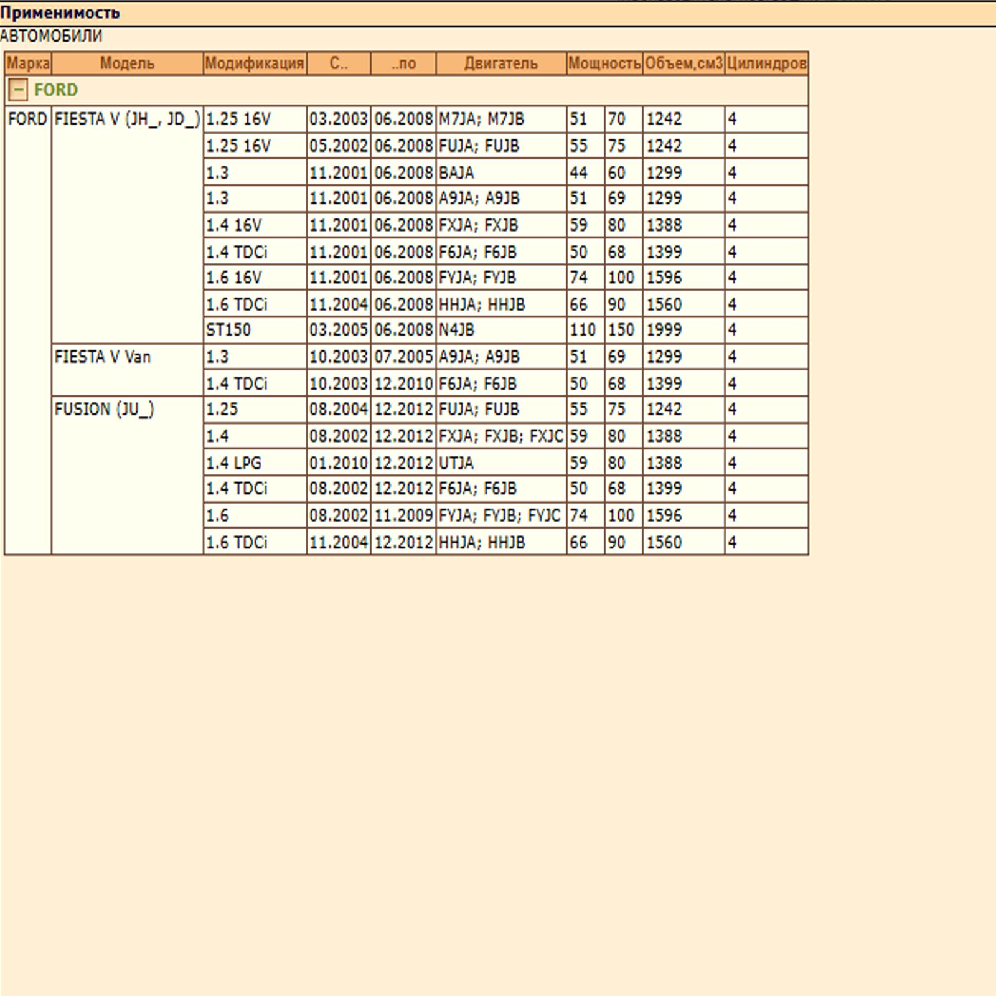Collapse the FORD group with minus icon
The image size is (996, 996).
pyautogui.click(x=18, y=90)
